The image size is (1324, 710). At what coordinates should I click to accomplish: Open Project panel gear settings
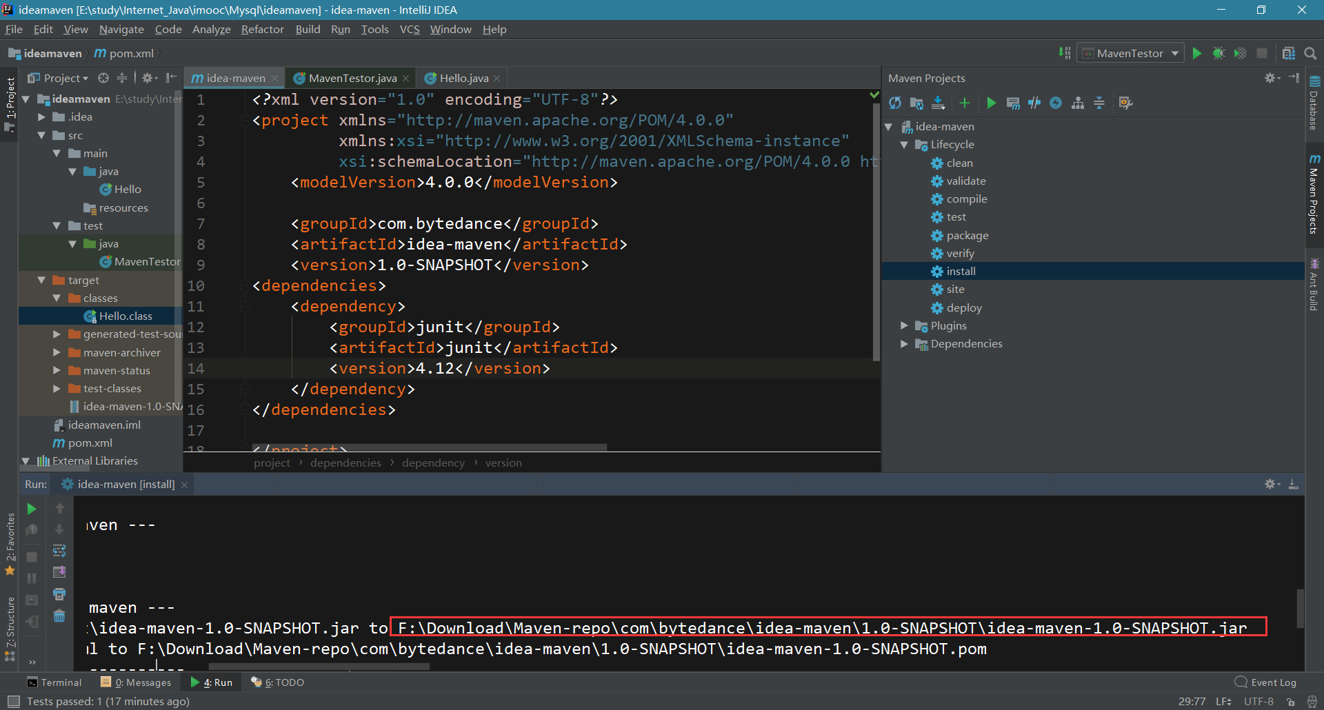pyautogui.click(x=149, y=78)
